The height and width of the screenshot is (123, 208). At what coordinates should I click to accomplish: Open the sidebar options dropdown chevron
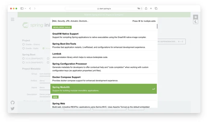[x=25, y=9]
